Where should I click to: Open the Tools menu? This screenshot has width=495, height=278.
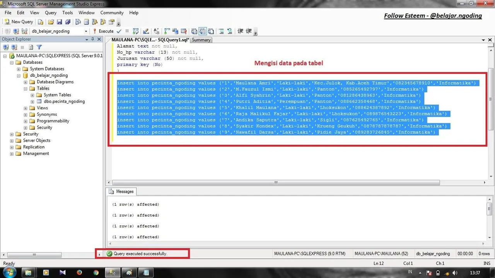(x=68, y=13)
